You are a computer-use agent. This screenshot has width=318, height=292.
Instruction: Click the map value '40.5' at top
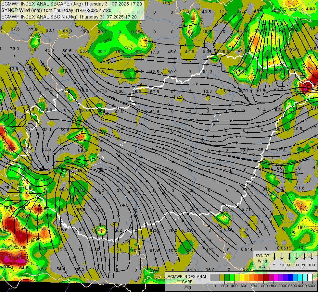click(x=206, y=12)
